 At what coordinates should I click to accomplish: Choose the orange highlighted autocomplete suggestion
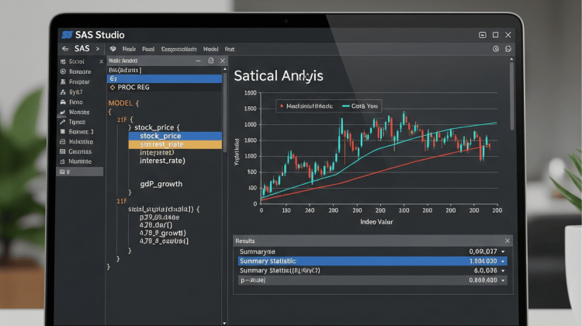(175, 144)
